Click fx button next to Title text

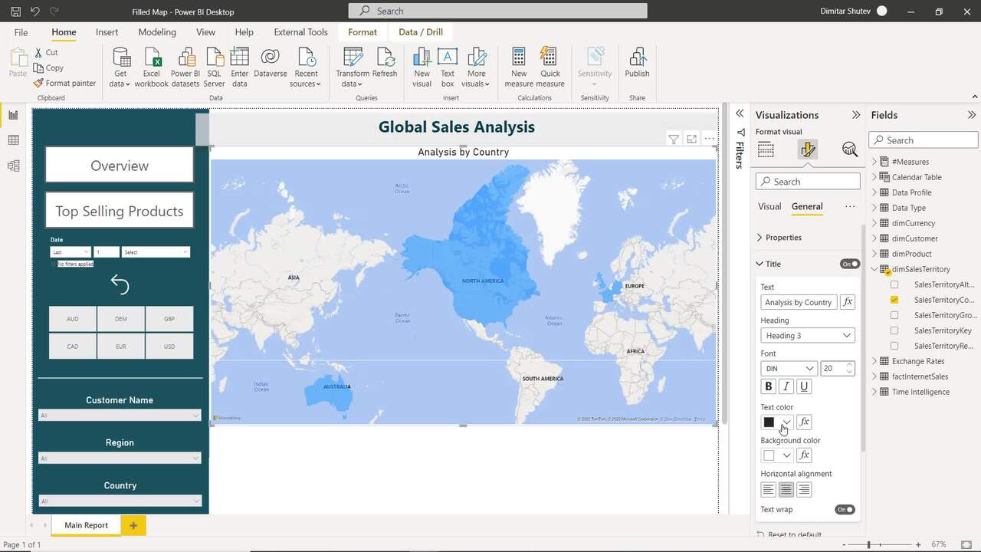point(848,302)
